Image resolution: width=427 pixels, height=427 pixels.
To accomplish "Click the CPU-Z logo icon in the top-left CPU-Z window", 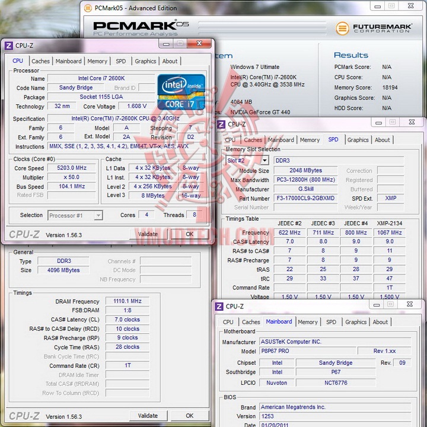I will tap(9, 46).
